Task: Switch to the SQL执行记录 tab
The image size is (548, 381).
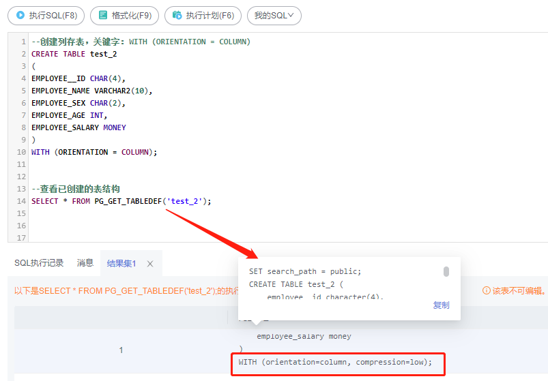Action: pyautogui.click(x=39, y=263)
